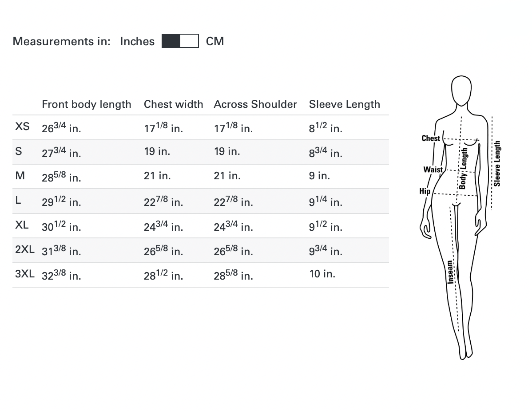Select the 3XL size row label

click(25, 273)
